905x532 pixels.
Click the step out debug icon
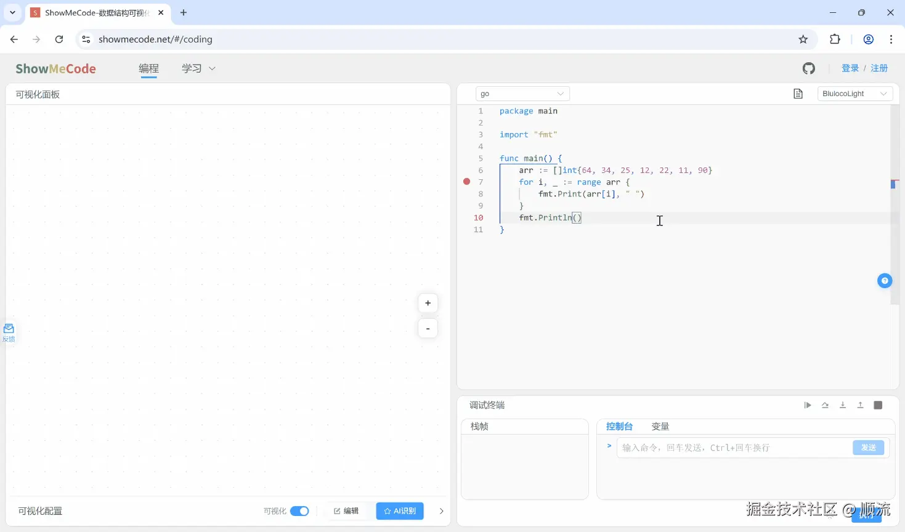pos(861,405)
